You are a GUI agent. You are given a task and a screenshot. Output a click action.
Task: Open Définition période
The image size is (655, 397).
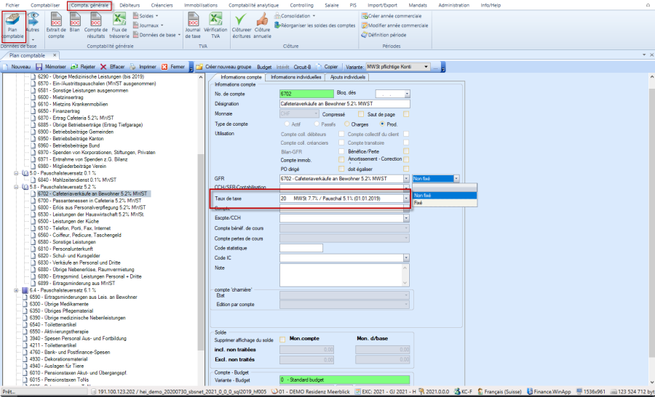pyautogui.click(x=384, y=35)
